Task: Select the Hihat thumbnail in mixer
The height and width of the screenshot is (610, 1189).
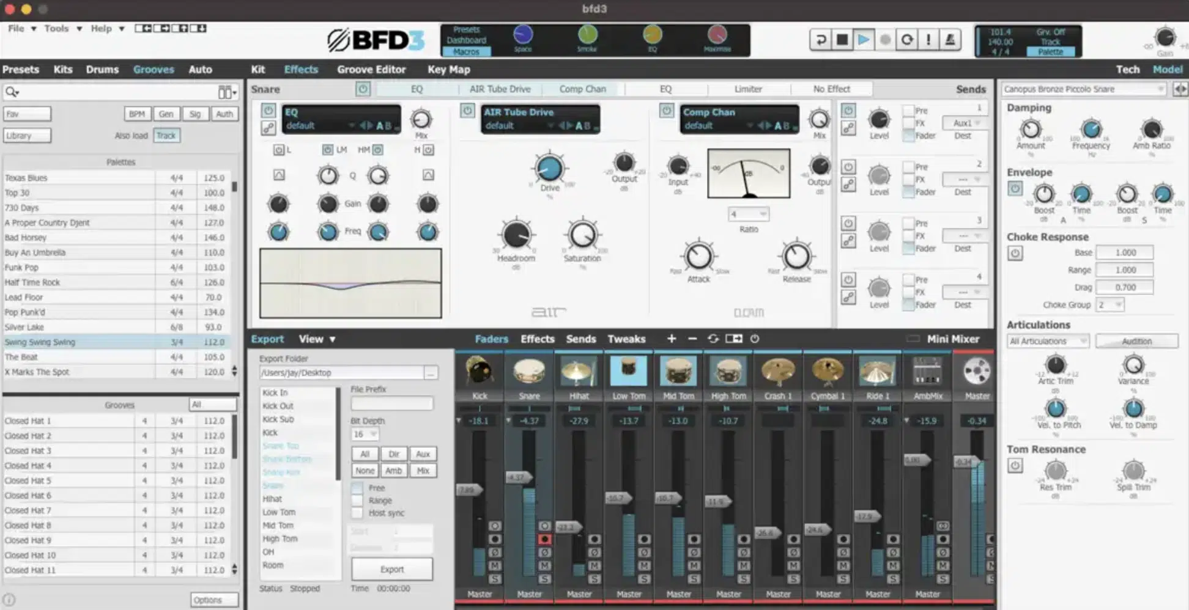Action: coord(579,370)
